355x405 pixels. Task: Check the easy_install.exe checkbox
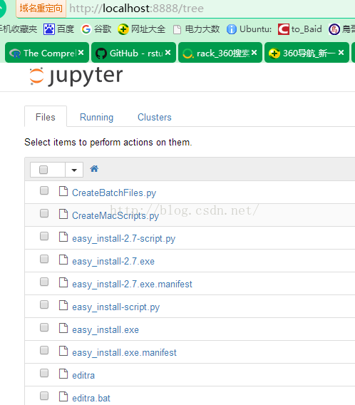coord(44,327)
